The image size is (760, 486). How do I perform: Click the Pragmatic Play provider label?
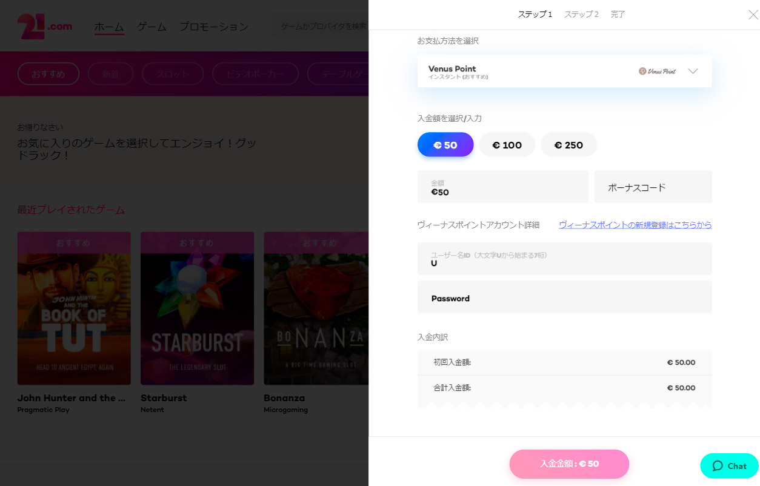[44, 410]
